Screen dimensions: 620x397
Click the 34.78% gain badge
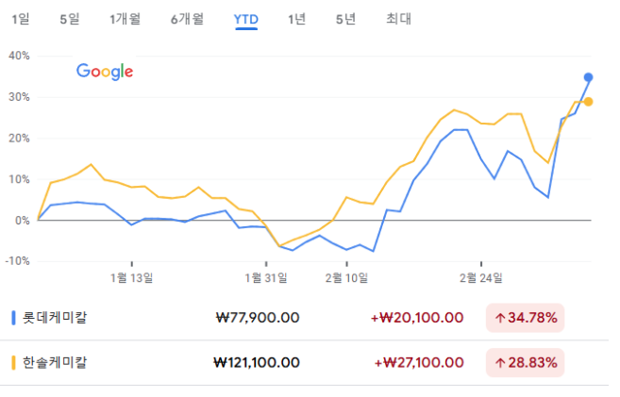tap(525, 318)
